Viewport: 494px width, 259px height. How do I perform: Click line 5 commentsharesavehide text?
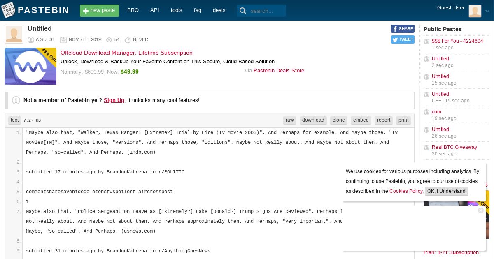coord(99,192)
